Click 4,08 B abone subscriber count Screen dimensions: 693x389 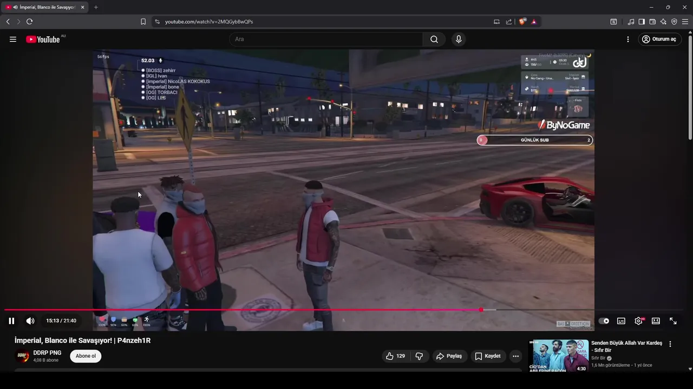point(46,360)
